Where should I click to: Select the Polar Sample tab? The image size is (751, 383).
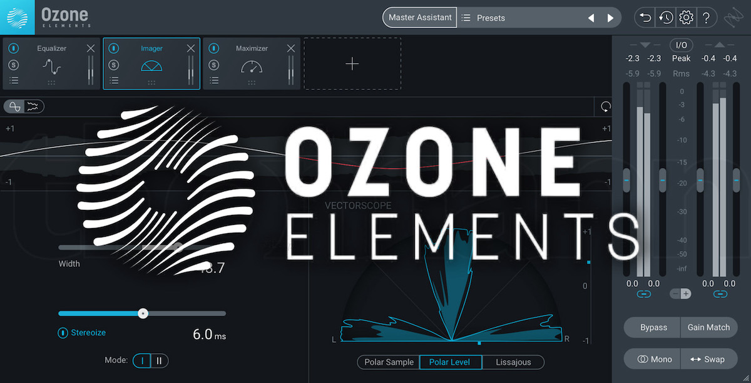(x=387, y=362)
